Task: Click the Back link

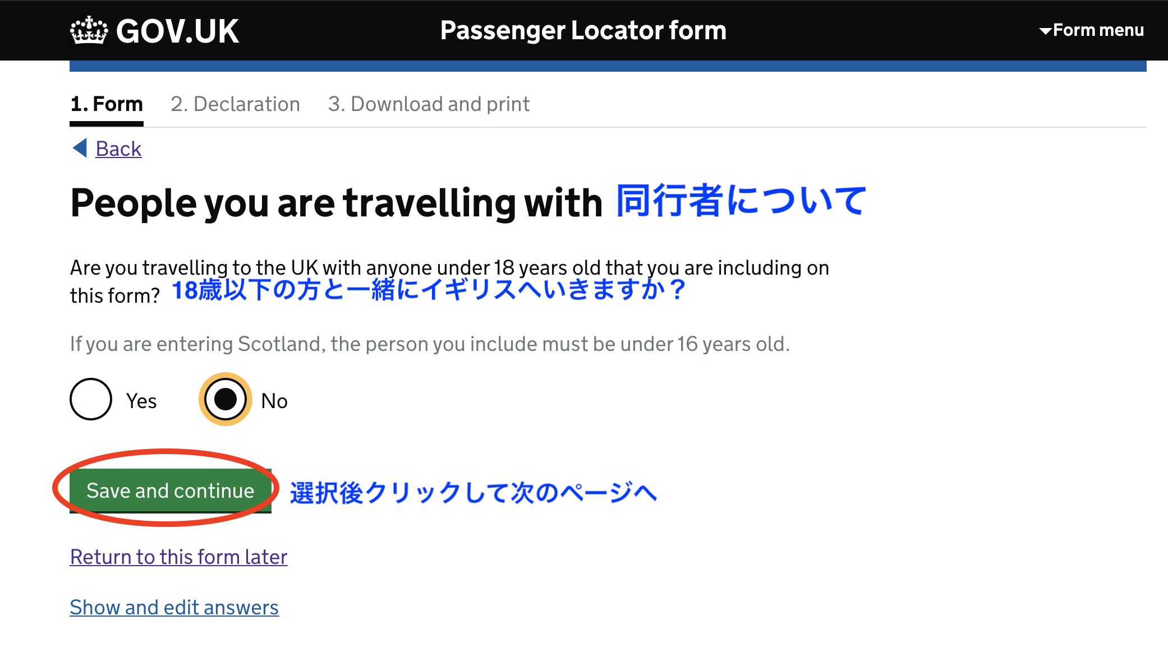Action: pos(118,149)
